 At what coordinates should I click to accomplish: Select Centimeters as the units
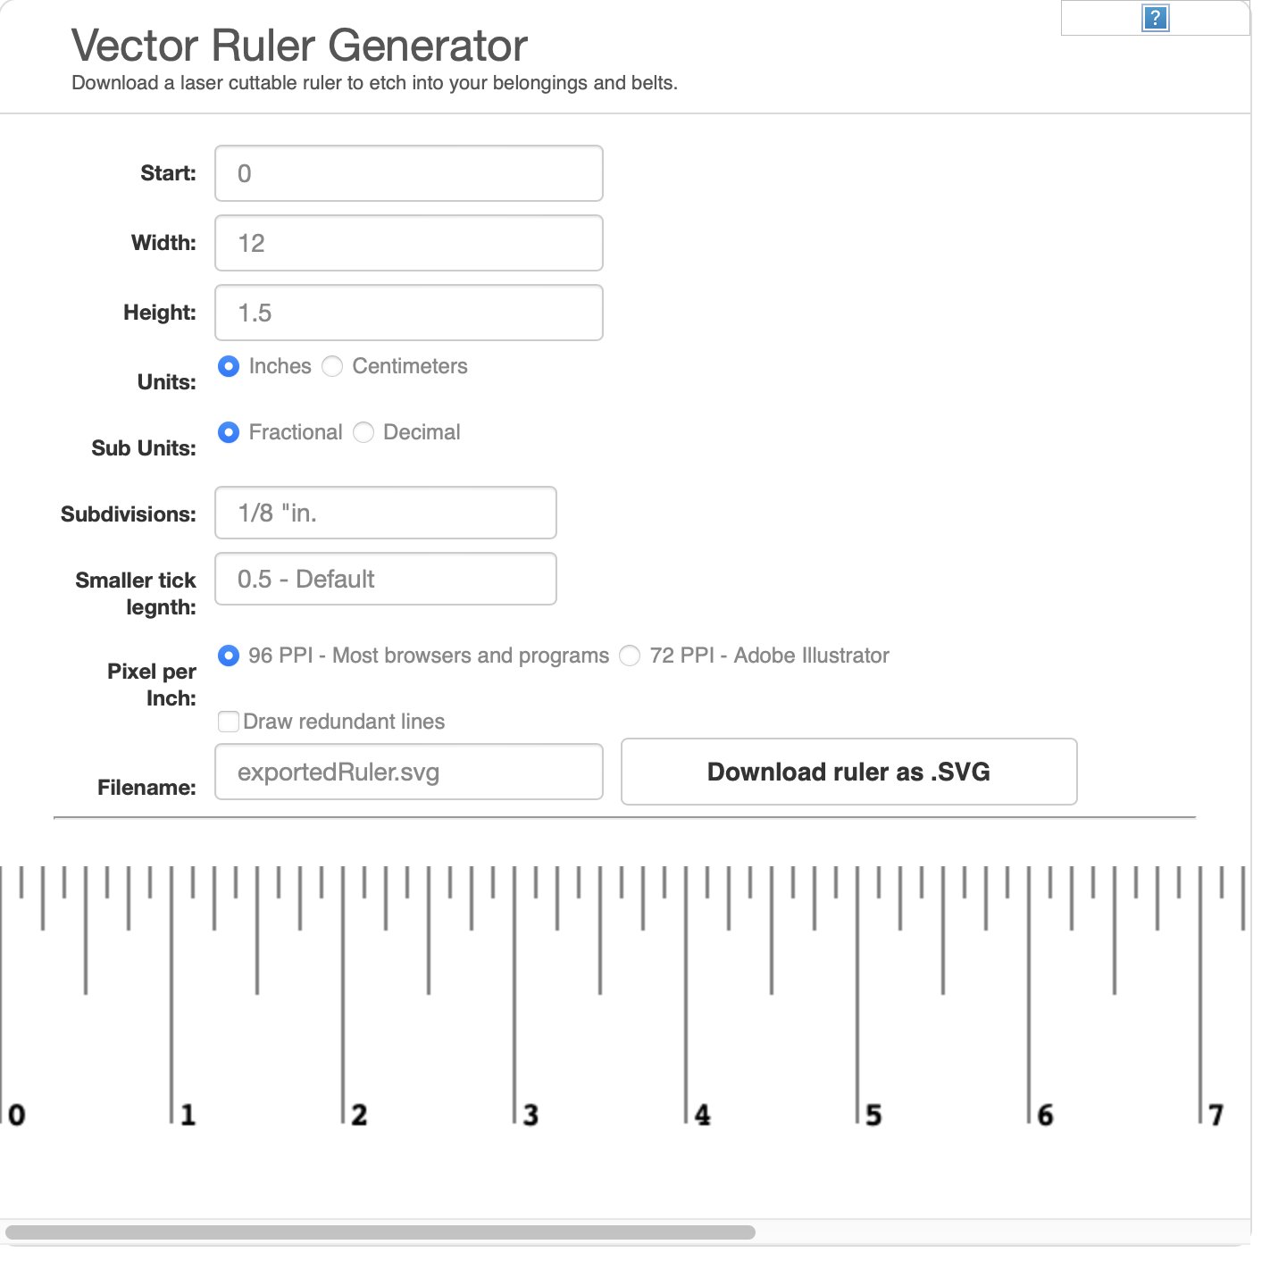332,366
